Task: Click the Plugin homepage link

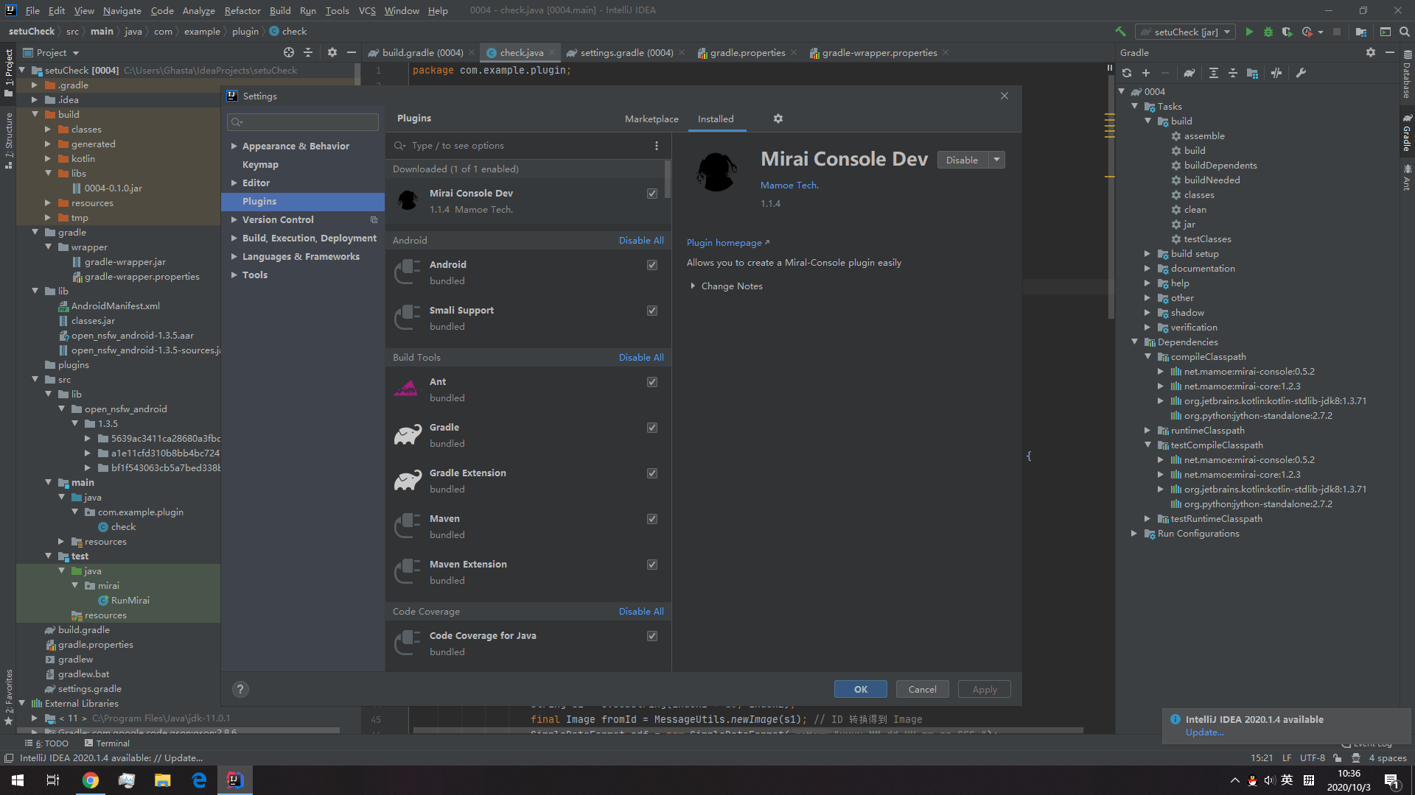Action: (x=724, y=243)
